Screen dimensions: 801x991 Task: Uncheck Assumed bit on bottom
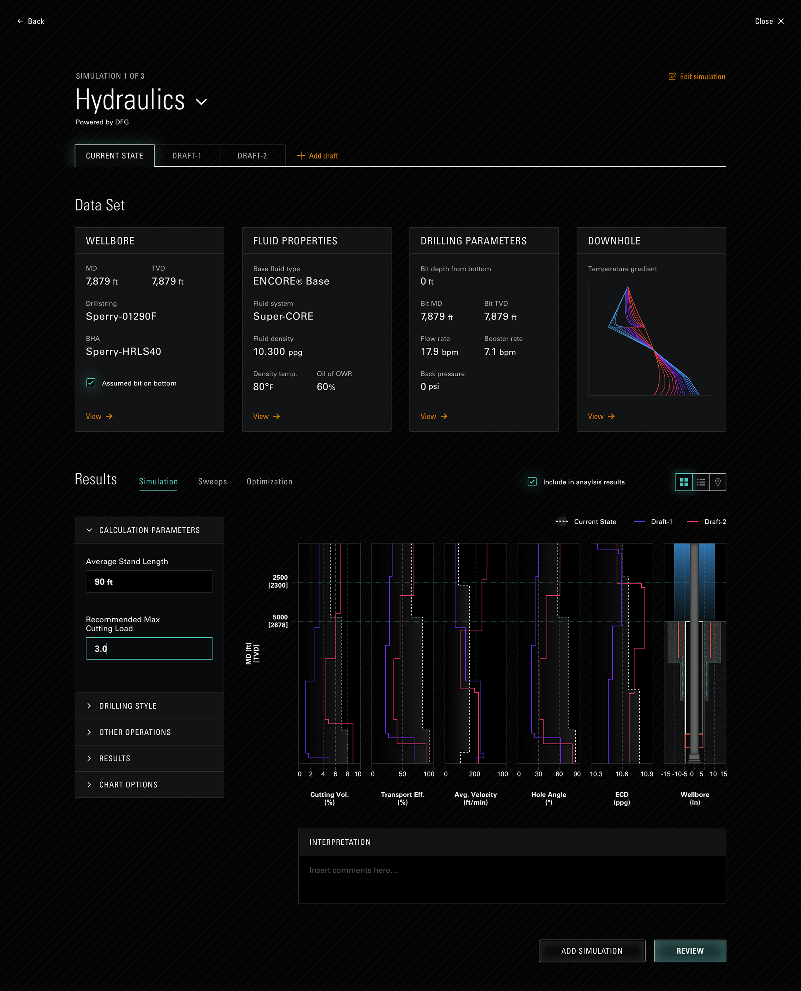pyautogui.click(x=91, y=383)
